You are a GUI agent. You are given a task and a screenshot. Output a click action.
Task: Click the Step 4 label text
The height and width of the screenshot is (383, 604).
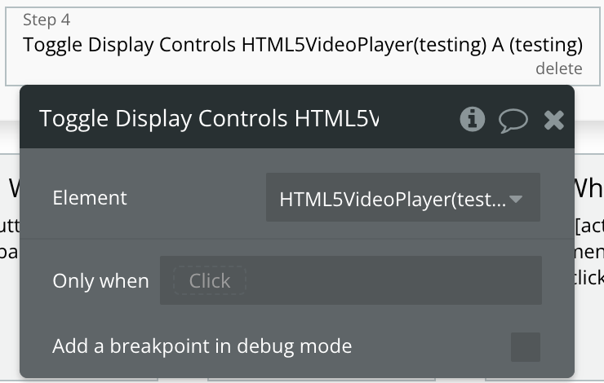pyautogui.click(x=47, y=20)
